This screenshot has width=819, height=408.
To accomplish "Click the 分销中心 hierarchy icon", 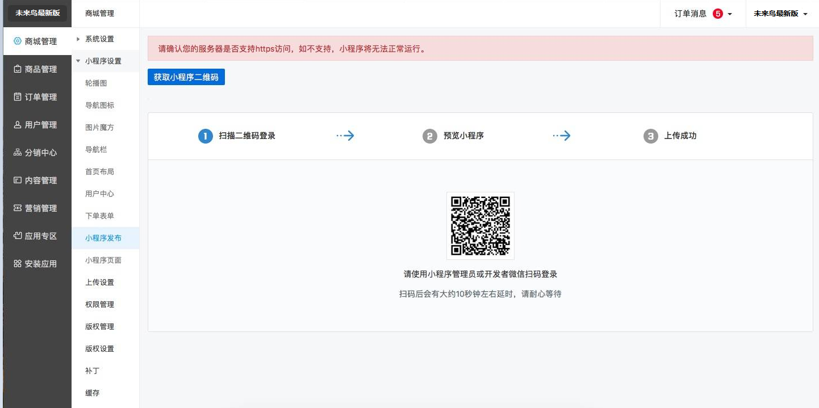I will 18,153.
